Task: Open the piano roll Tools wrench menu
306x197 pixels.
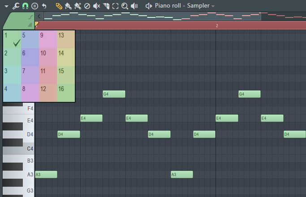Action: [16, 6]
